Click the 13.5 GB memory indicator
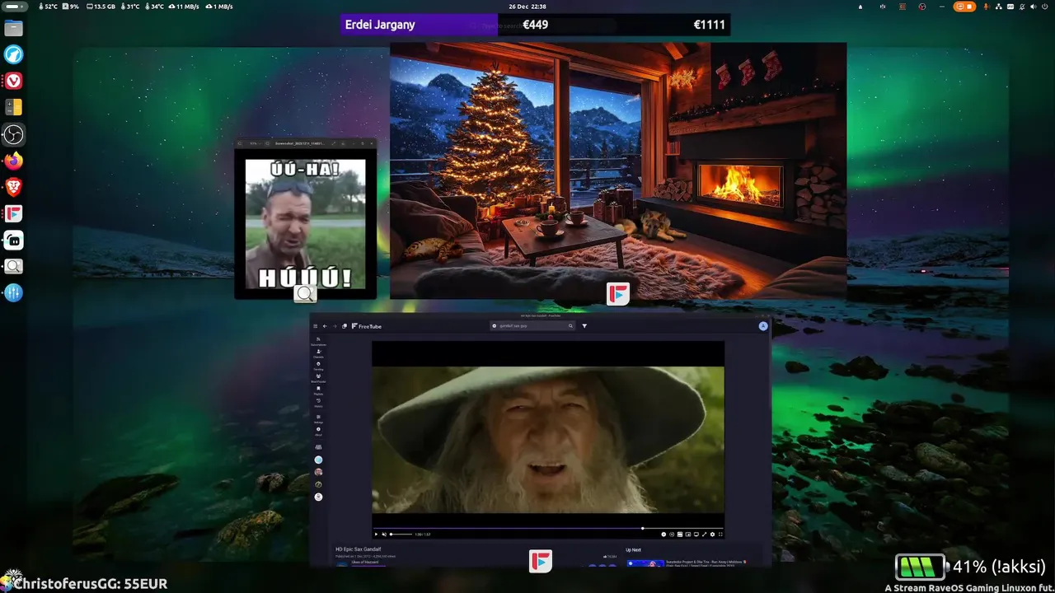Screen dimensions: 1055x593 pyautogui.click(x=101, y=7)
